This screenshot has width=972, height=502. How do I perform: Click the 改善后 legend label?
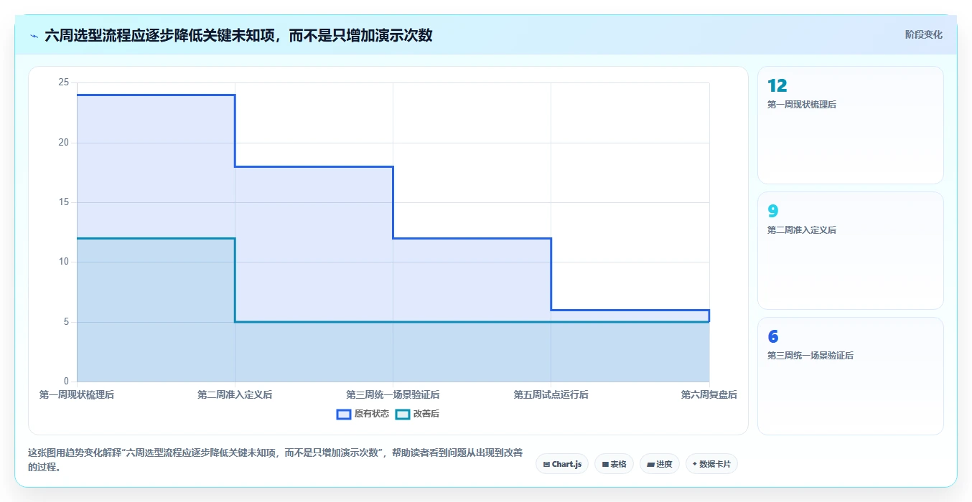click(x=426, y=414)
